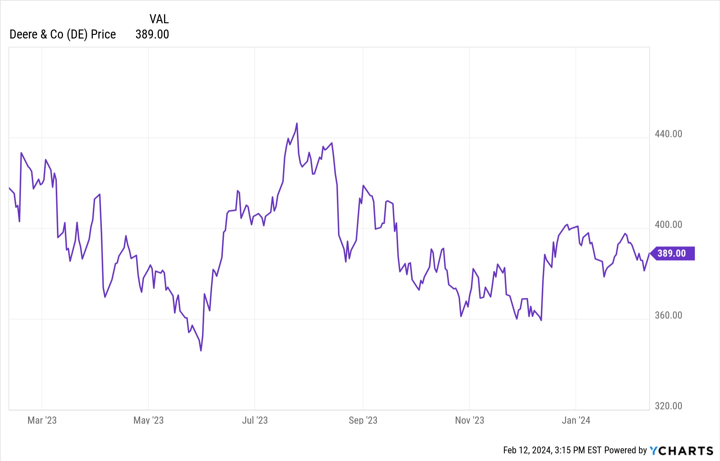The height and width of the screenshot is (461, 720).
Task: Click the 440.00 price axis label
Action: [x=669, y=134]
